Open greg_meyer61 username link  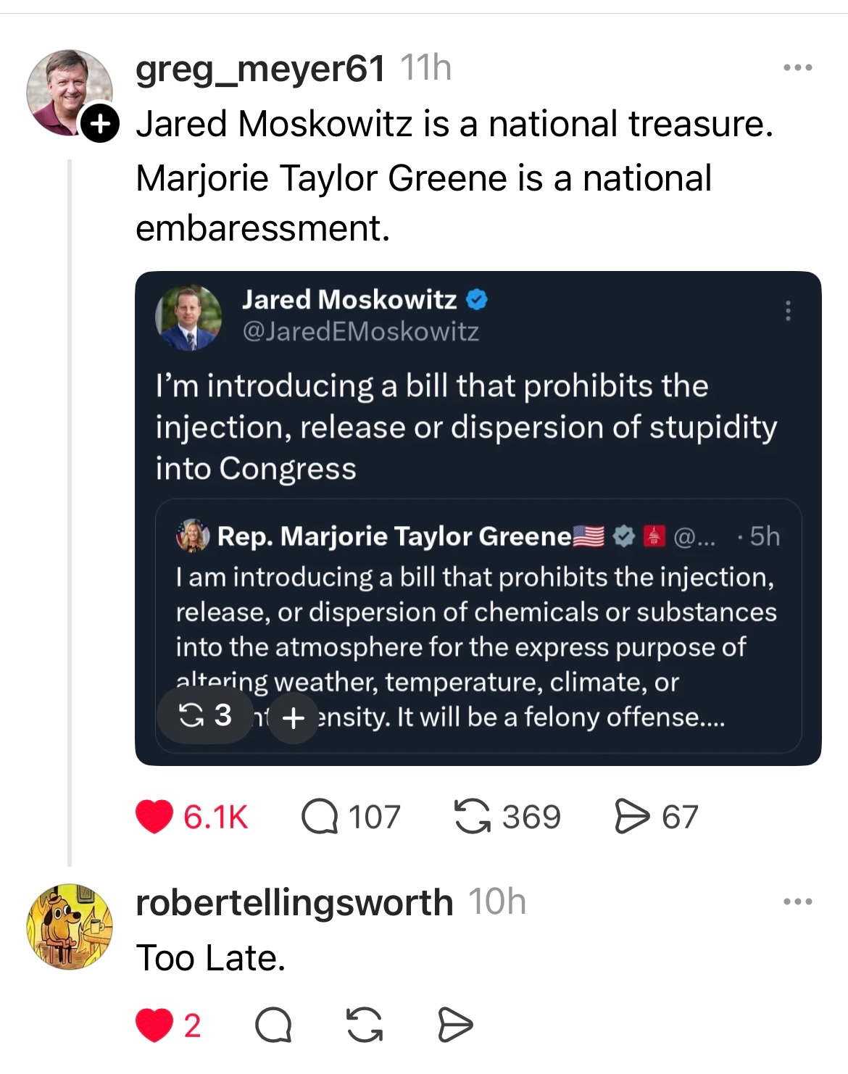pyautogui.click(x=260, y=69)
